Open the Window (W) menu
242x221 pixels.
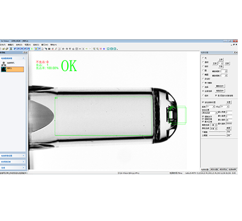45,45
